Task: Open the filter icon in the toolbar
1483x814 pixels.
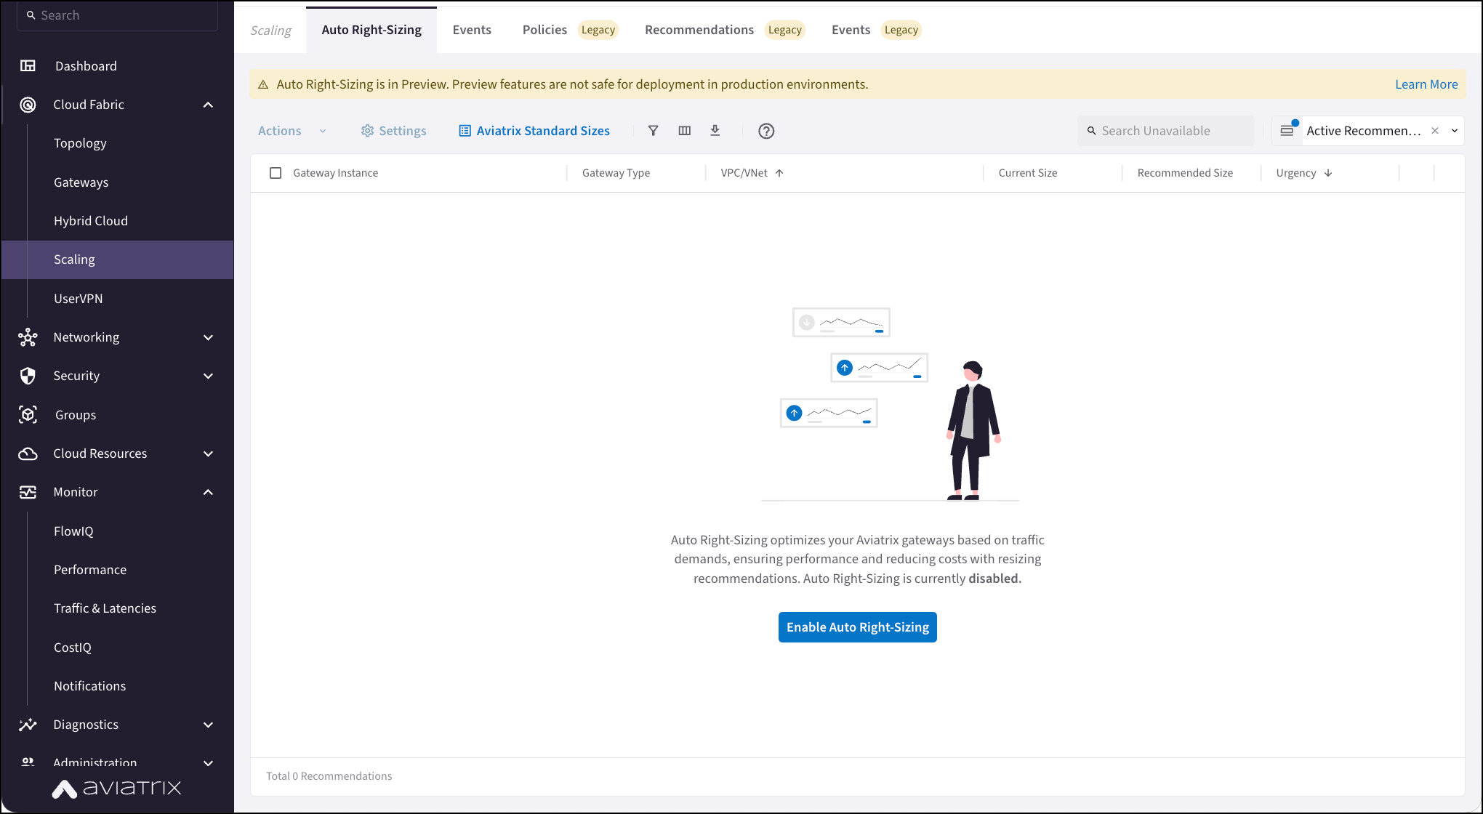Action: [x=654, y=130]
